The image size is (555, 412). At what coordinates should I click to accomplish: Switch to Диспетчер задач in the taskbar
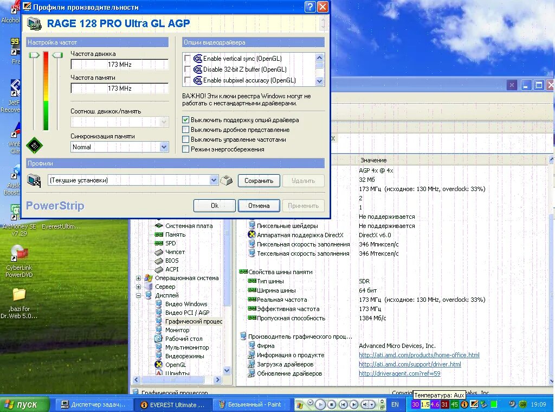pyautogui.click(x=93, y=404)
